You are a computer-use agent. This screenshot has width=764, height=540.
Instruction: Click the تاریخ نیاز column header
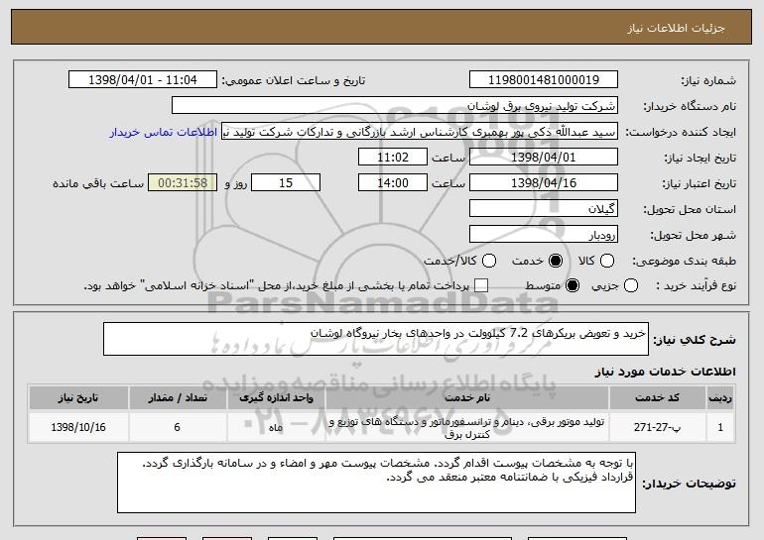tap(78, 398)
